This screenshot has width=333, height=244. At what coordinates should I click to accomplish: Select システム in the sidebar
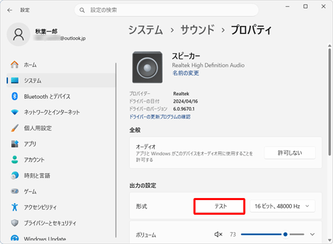coord(61,81)
